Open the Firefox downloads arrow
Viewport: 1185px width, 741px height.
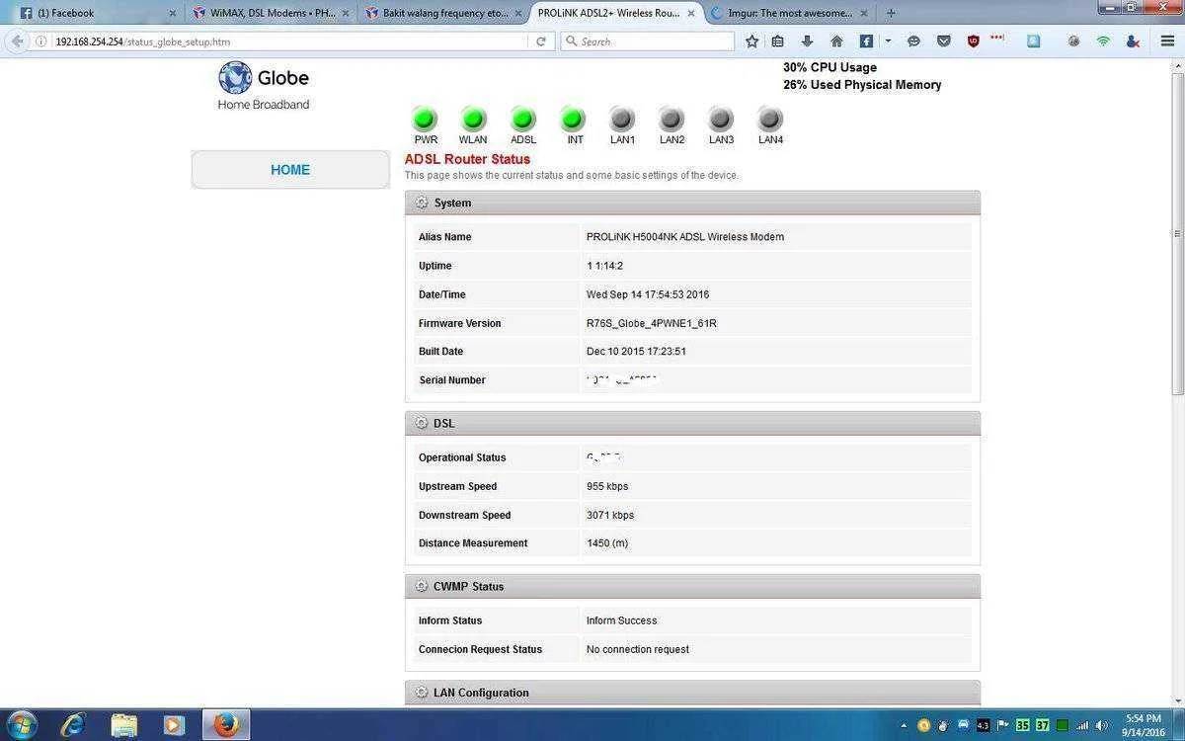[x=807, y=41]
